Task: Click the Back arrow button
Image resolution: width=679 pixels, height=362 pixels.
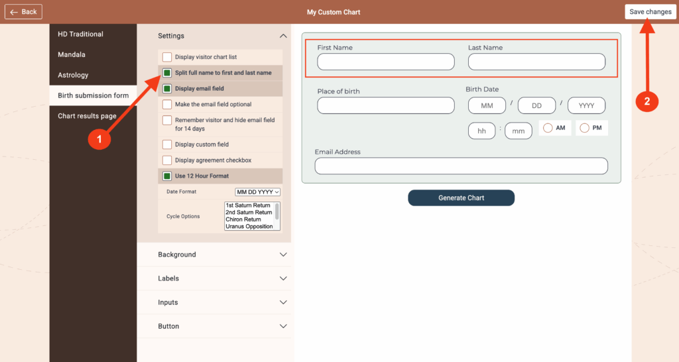Action: click(x=24, y=12)
